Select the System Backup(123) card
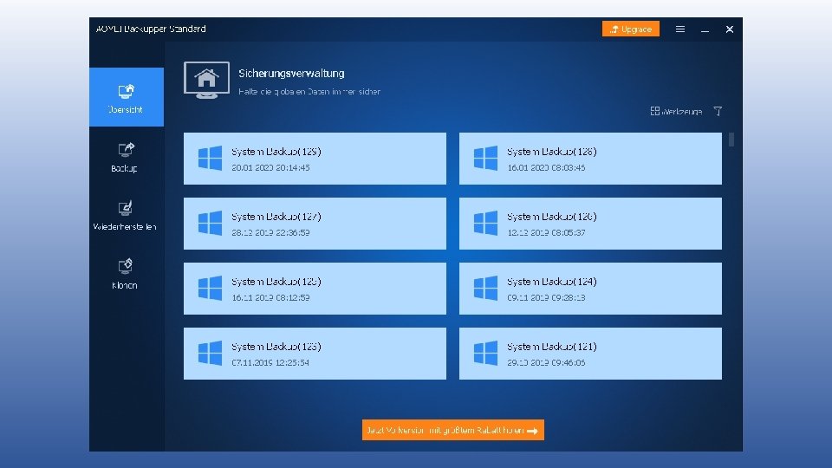Screen dimensions: 832x468 (315, 354)
